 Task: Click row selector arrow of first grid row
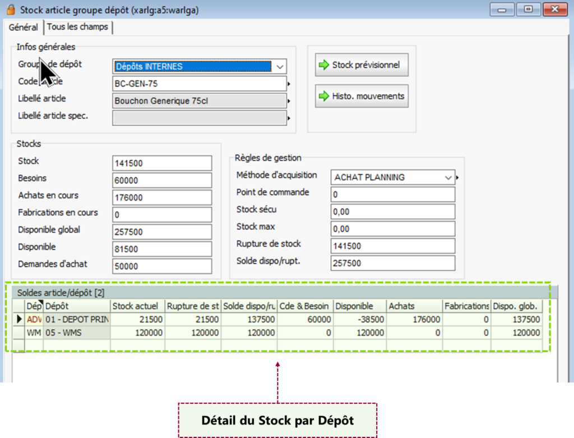tap(18, 319)
